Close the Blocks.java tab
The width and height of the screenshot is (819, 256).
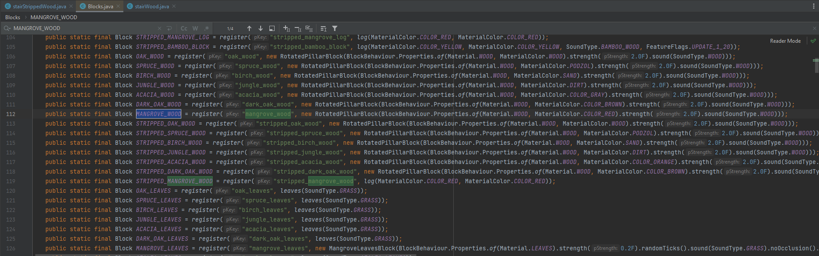118,7
